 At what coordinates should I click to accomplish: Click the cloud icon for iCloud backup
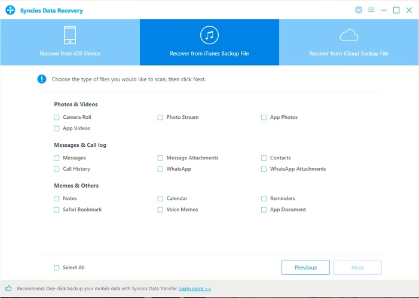pyautogui.click(x=348, y=35)
